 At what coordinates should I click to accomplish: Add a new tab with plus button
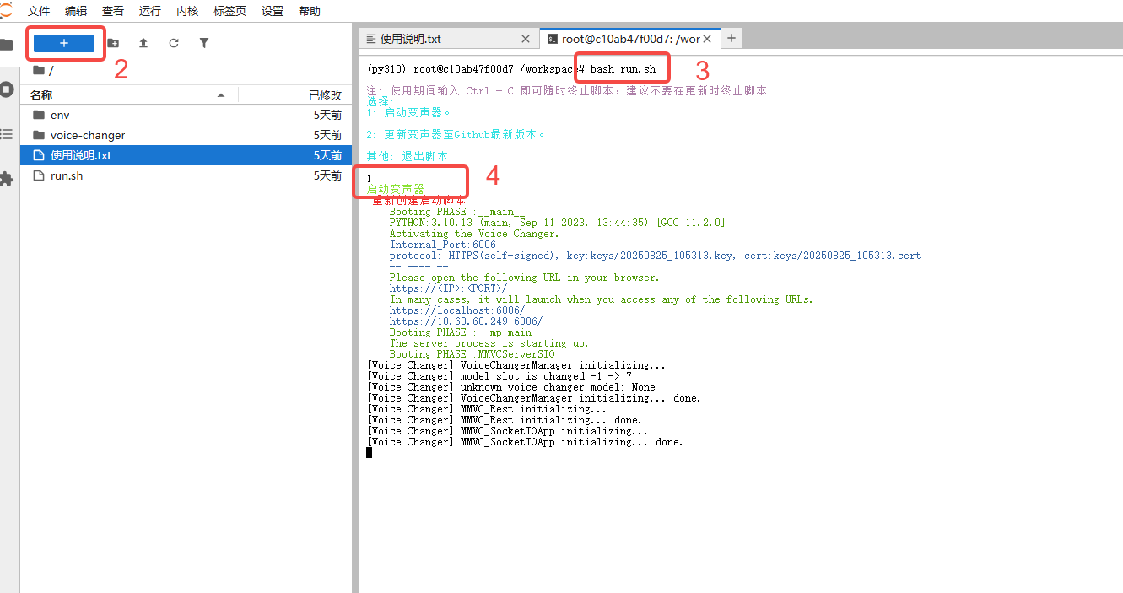coord(732,38)
